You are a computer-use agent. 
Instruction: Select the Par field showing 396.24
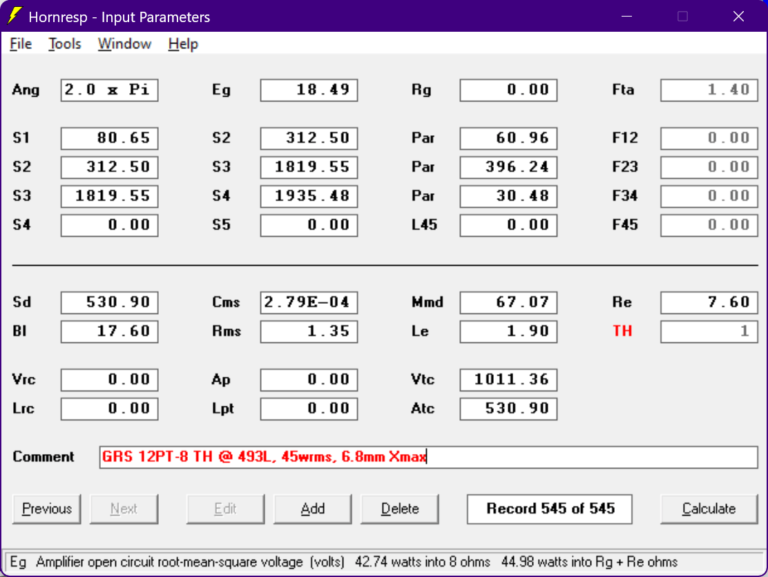point(508,168)
